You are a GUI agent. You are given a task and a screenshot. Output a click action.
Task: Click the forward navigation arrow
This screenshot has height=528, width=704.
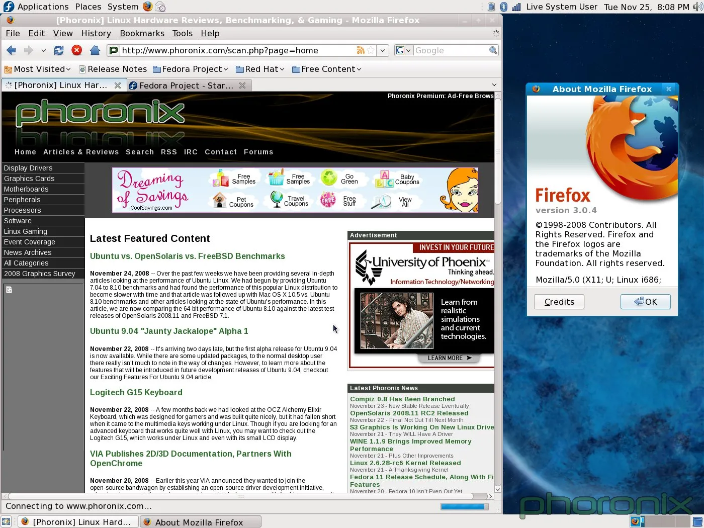[28, 50]
